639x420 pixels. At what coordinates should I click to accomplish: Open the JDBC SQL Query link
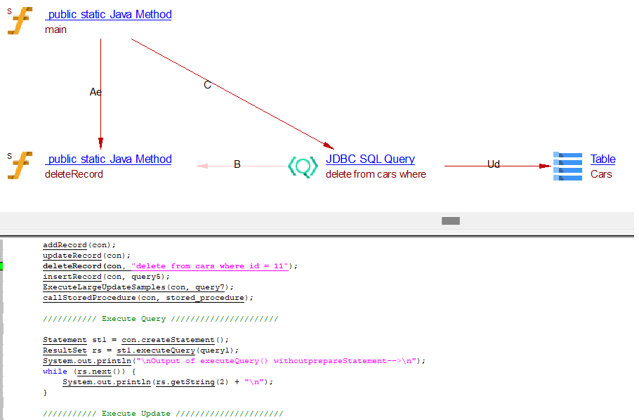370,159
